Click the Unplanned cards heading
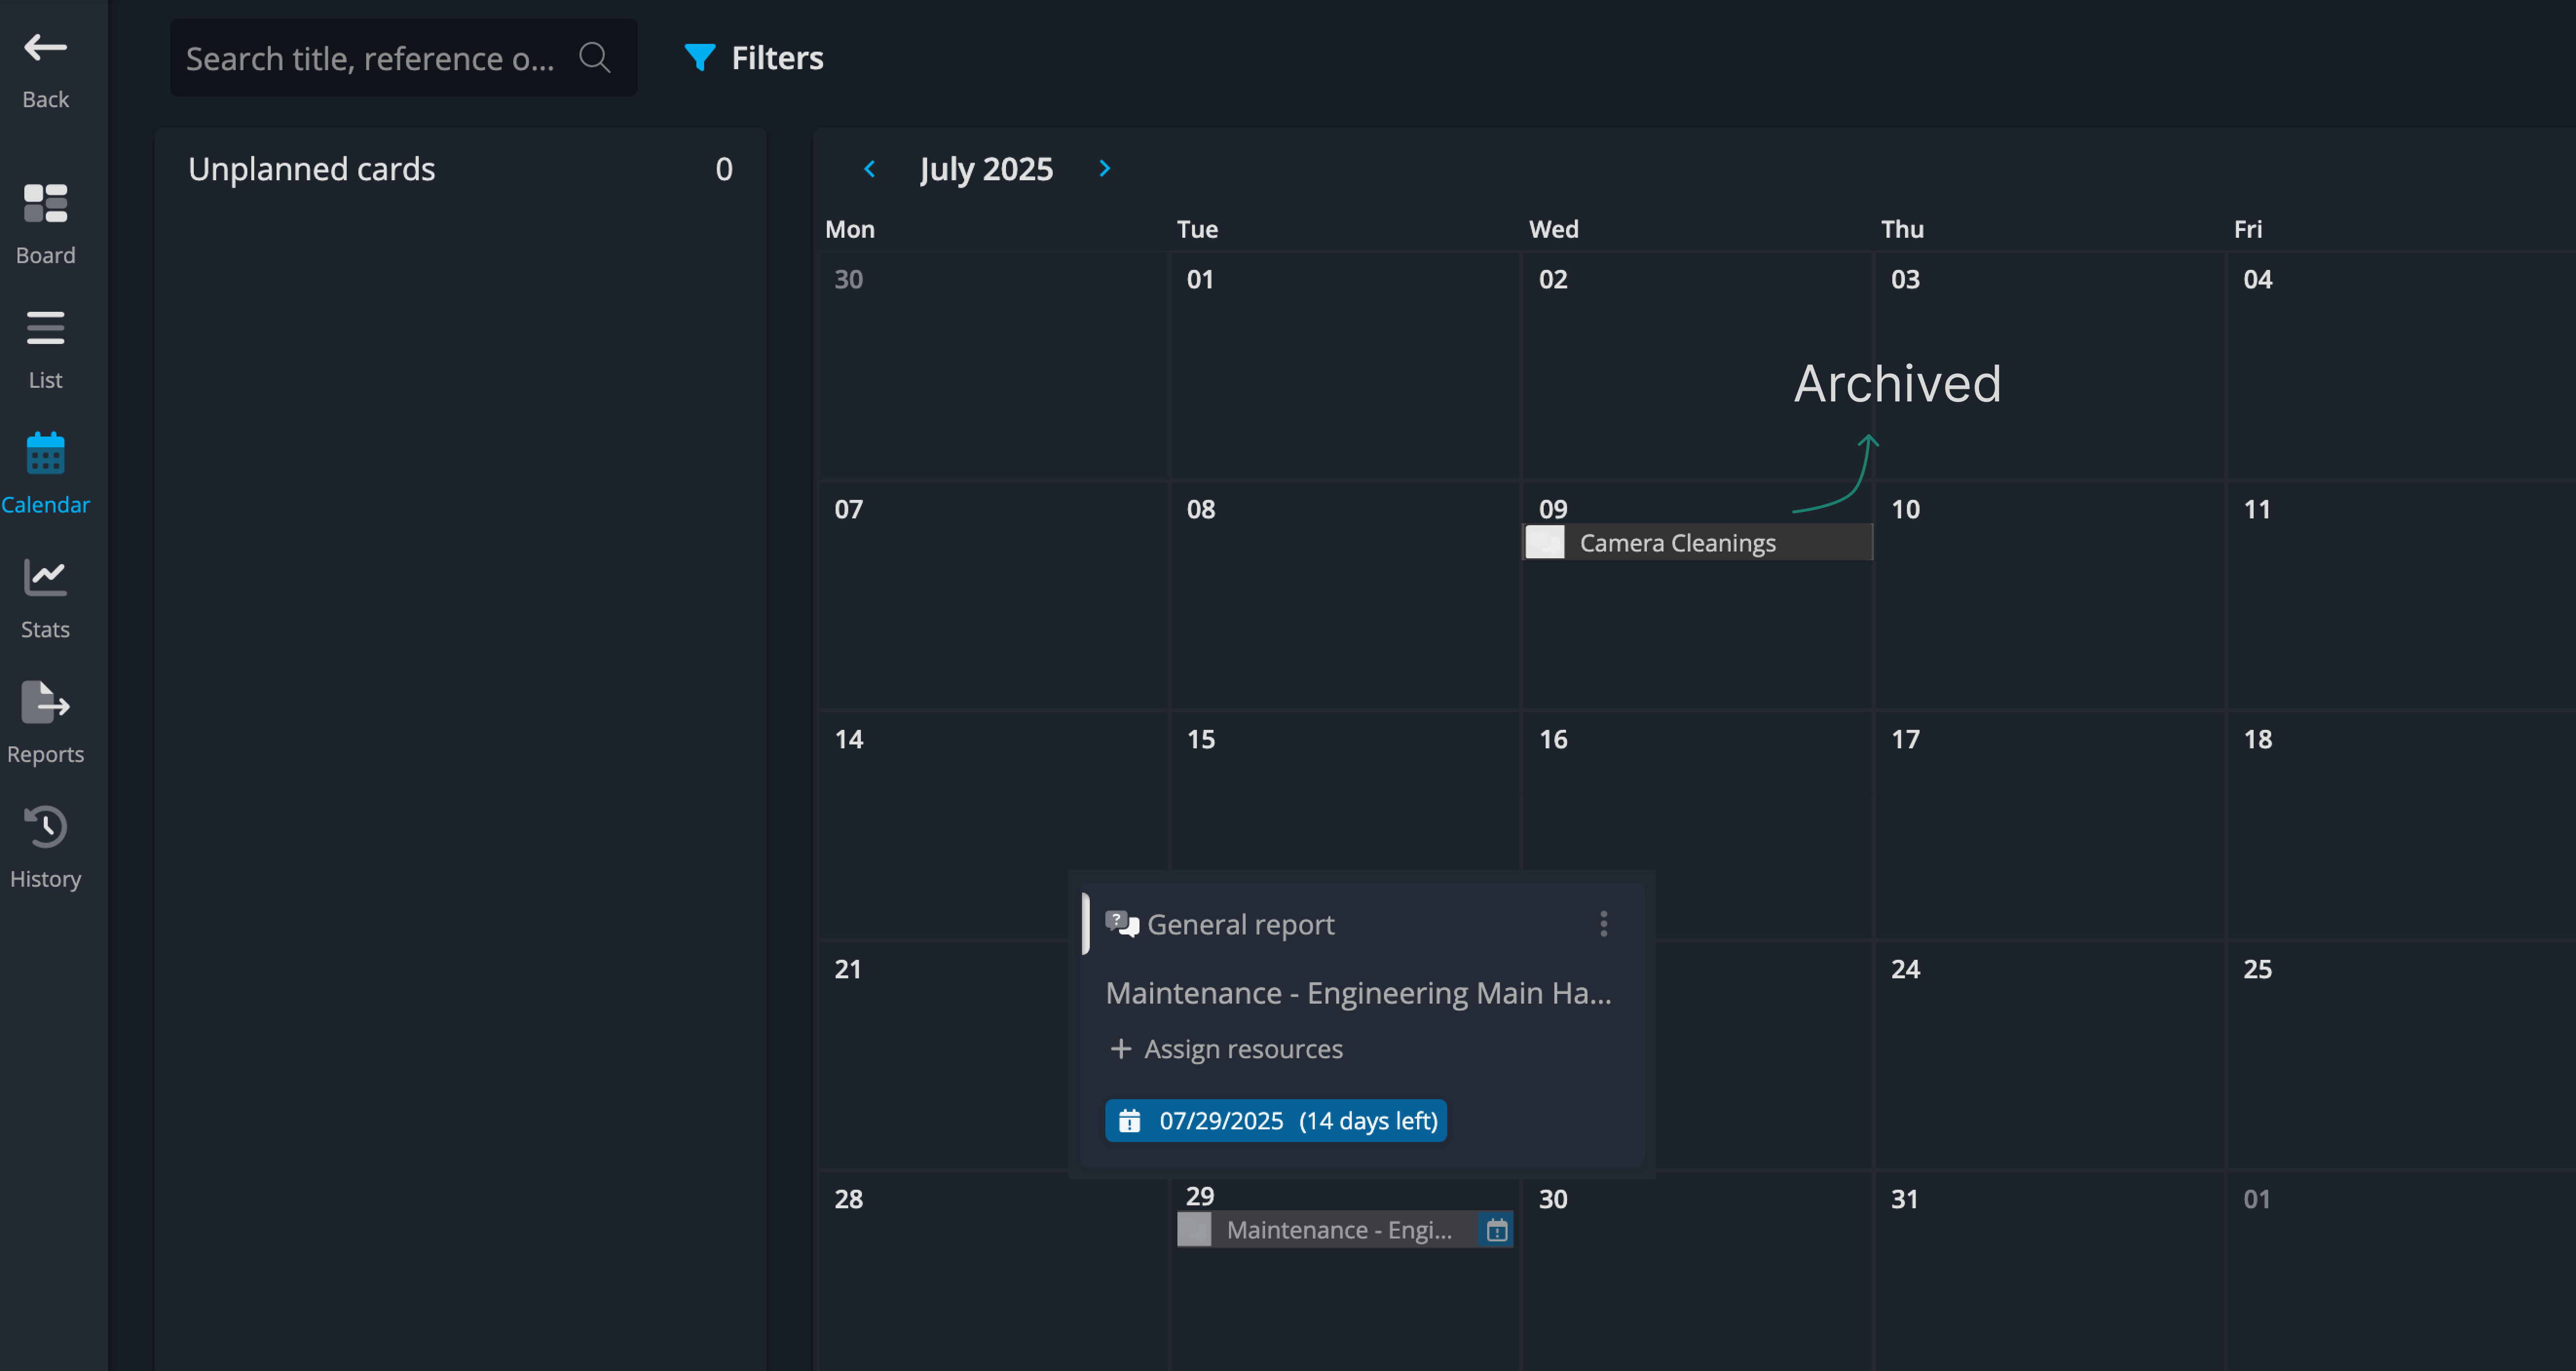Viewport: 2576px width, 1371px height. (311, 169)
